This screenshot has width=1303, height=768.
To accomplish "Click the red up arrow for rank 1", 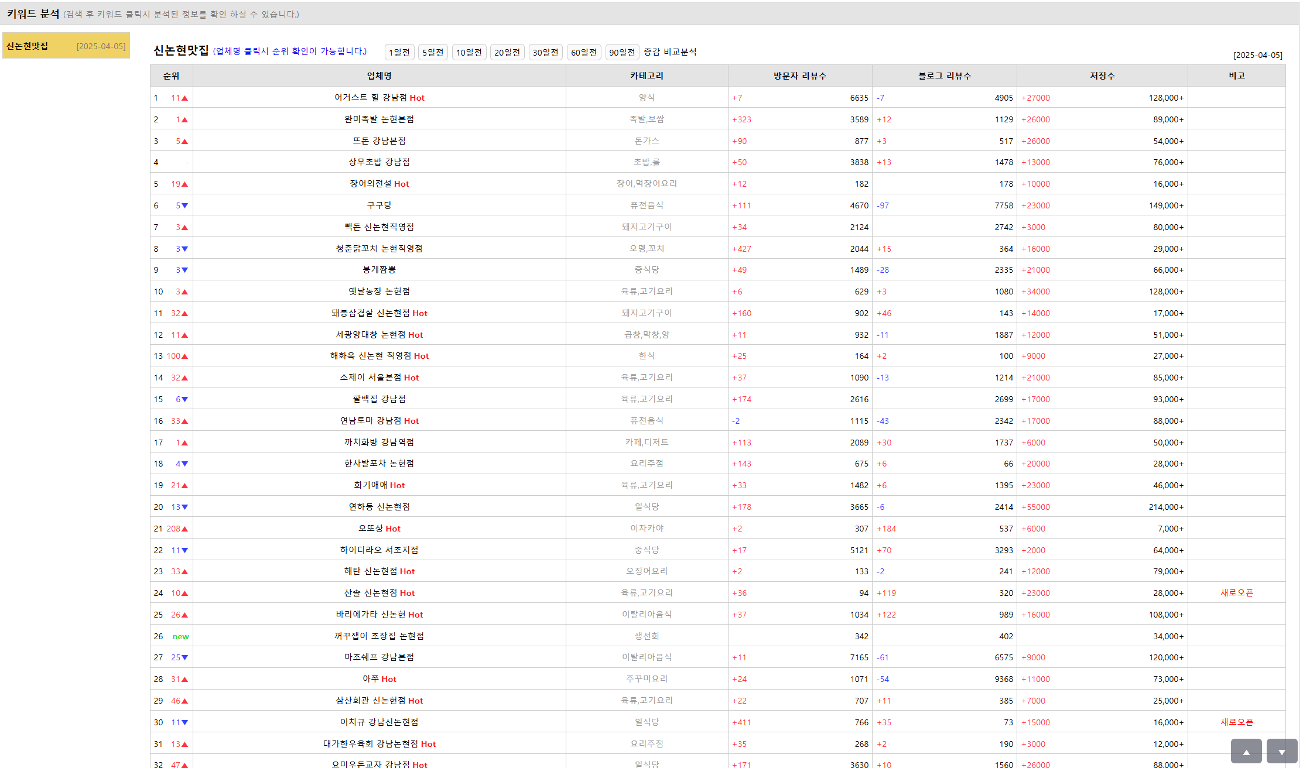I will pos(184,98).
